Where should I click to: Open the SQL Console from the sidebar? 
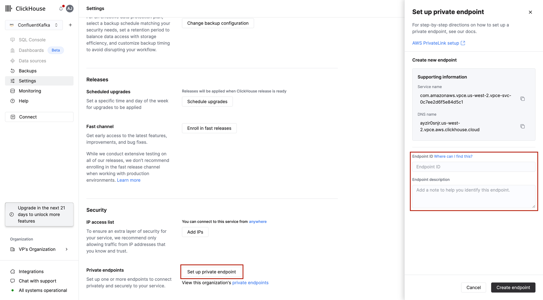32,40
